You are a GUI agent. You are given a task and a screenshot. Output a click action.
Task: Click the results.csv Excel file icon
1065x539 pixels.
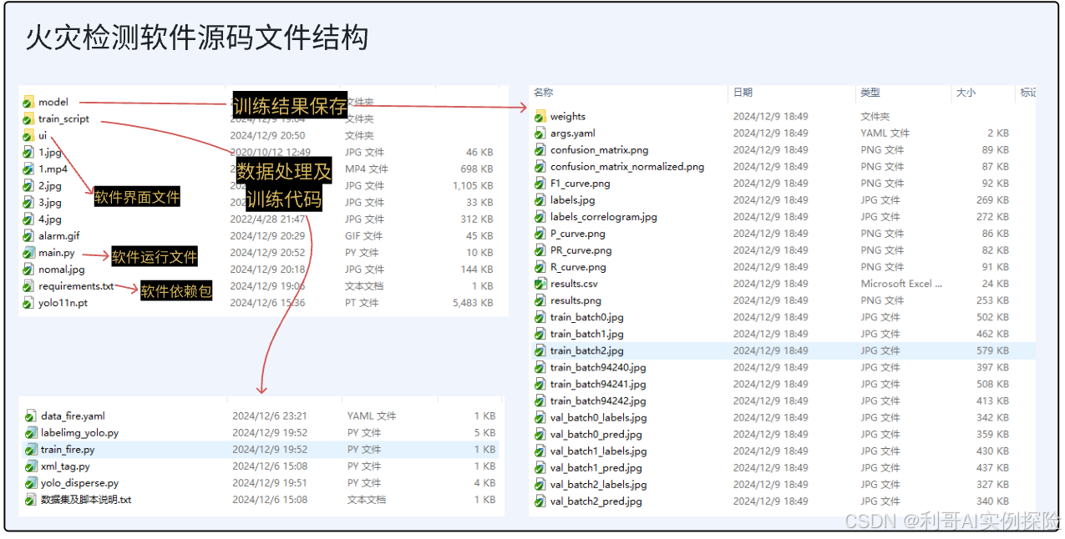point(540,284)
